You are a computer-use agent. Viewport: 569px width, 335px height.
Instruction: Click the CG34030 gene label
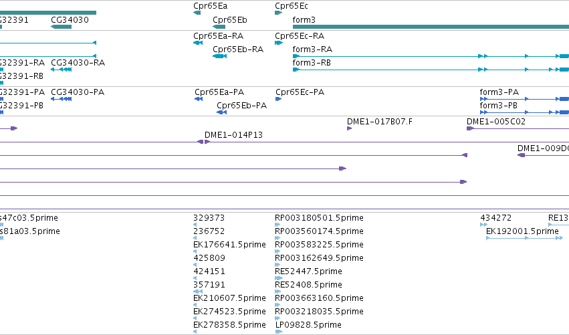pos(70,20)
